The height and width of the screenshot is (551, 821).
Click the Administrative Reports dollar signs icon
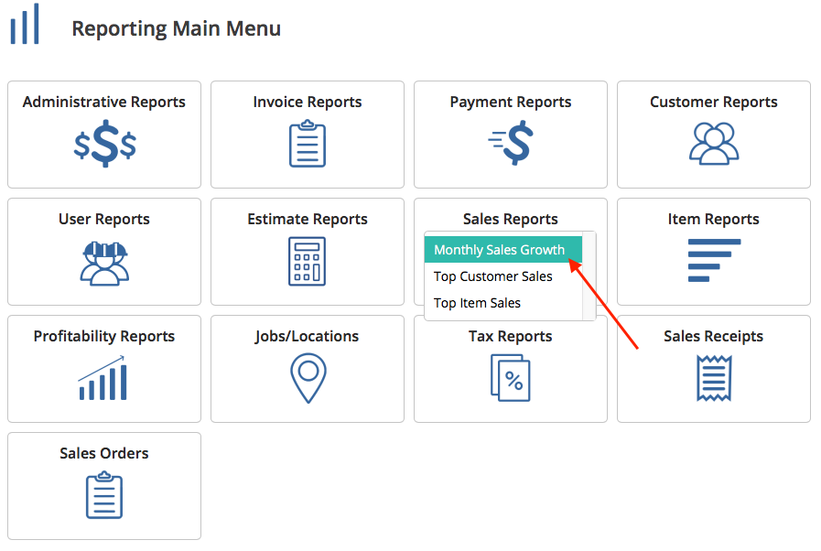click(104, 145)
